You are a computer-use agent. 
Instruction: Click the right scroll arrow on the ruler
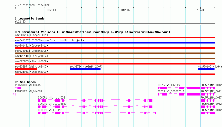(214, 8)
